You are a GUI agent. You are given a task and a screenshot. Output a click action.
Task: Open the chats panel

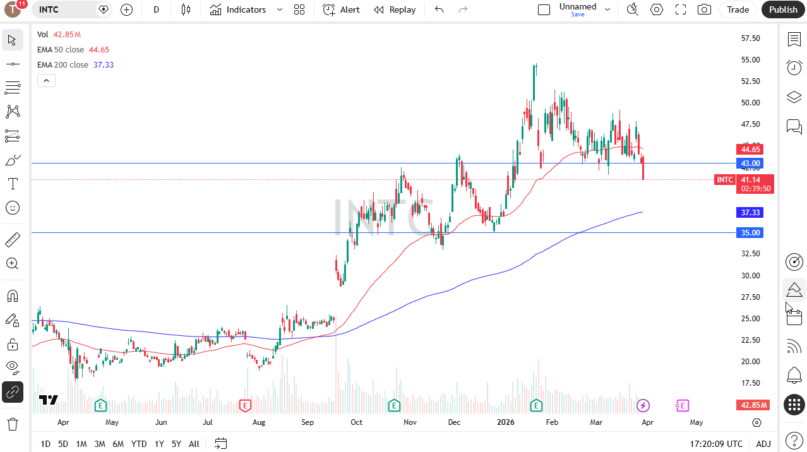794,127
